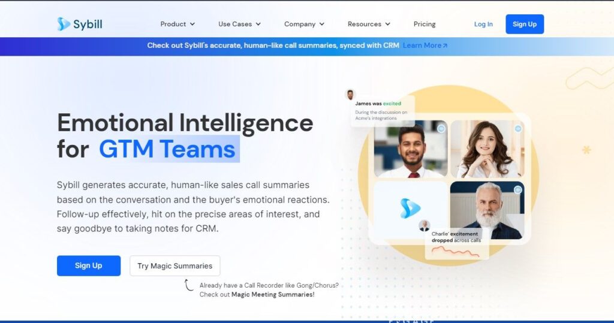The width and height of the screenshot is (614, 323).
Task: Click the Try Magic Summaries button
Action: 175,265
